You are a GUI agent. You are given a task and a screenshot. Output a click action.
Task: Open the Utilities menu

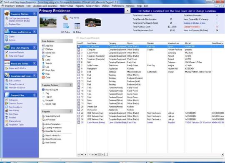tap(105, 6)
